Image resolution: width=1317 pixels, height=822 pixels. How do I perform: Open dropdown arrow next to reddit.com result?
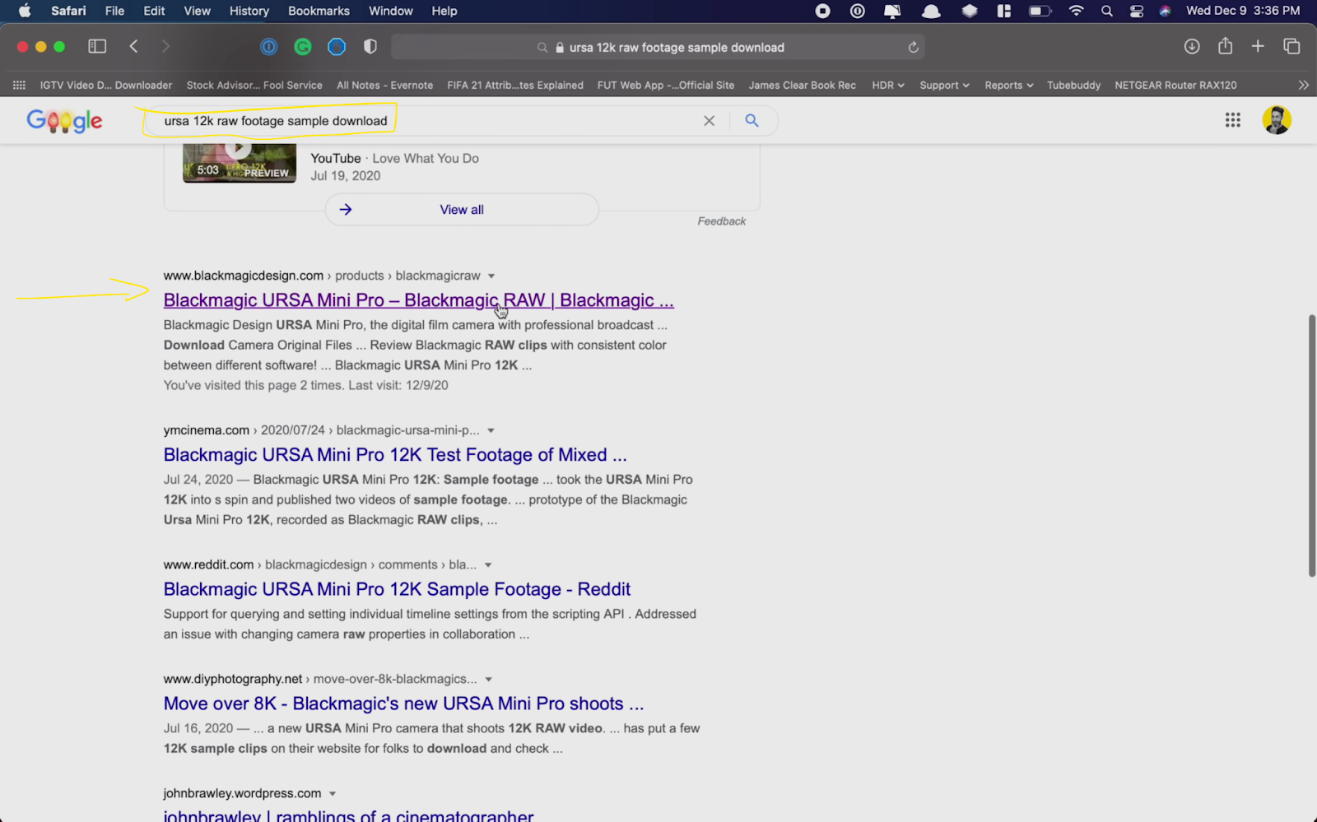(488, 564)
